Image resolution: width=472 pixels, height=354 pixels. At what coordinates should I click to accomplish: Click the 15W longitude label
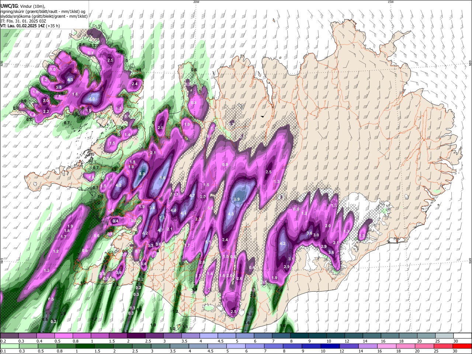[391, 2]
